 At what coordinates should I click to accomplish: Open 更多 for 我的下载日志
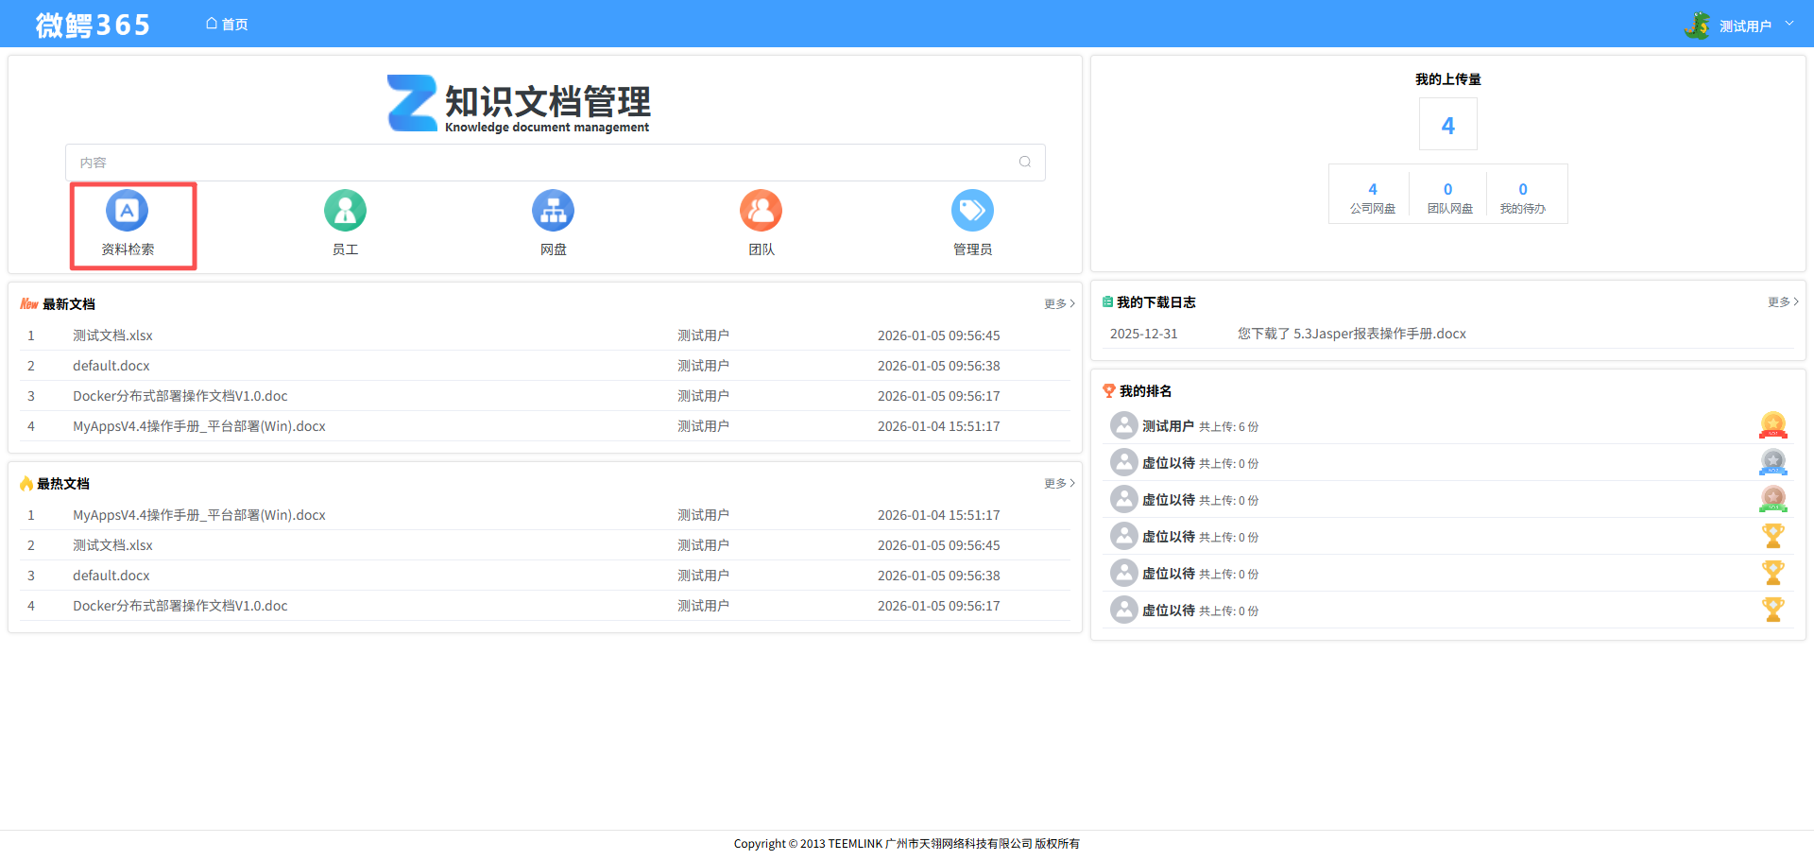pyautogui.click(x=1783, y=301)
